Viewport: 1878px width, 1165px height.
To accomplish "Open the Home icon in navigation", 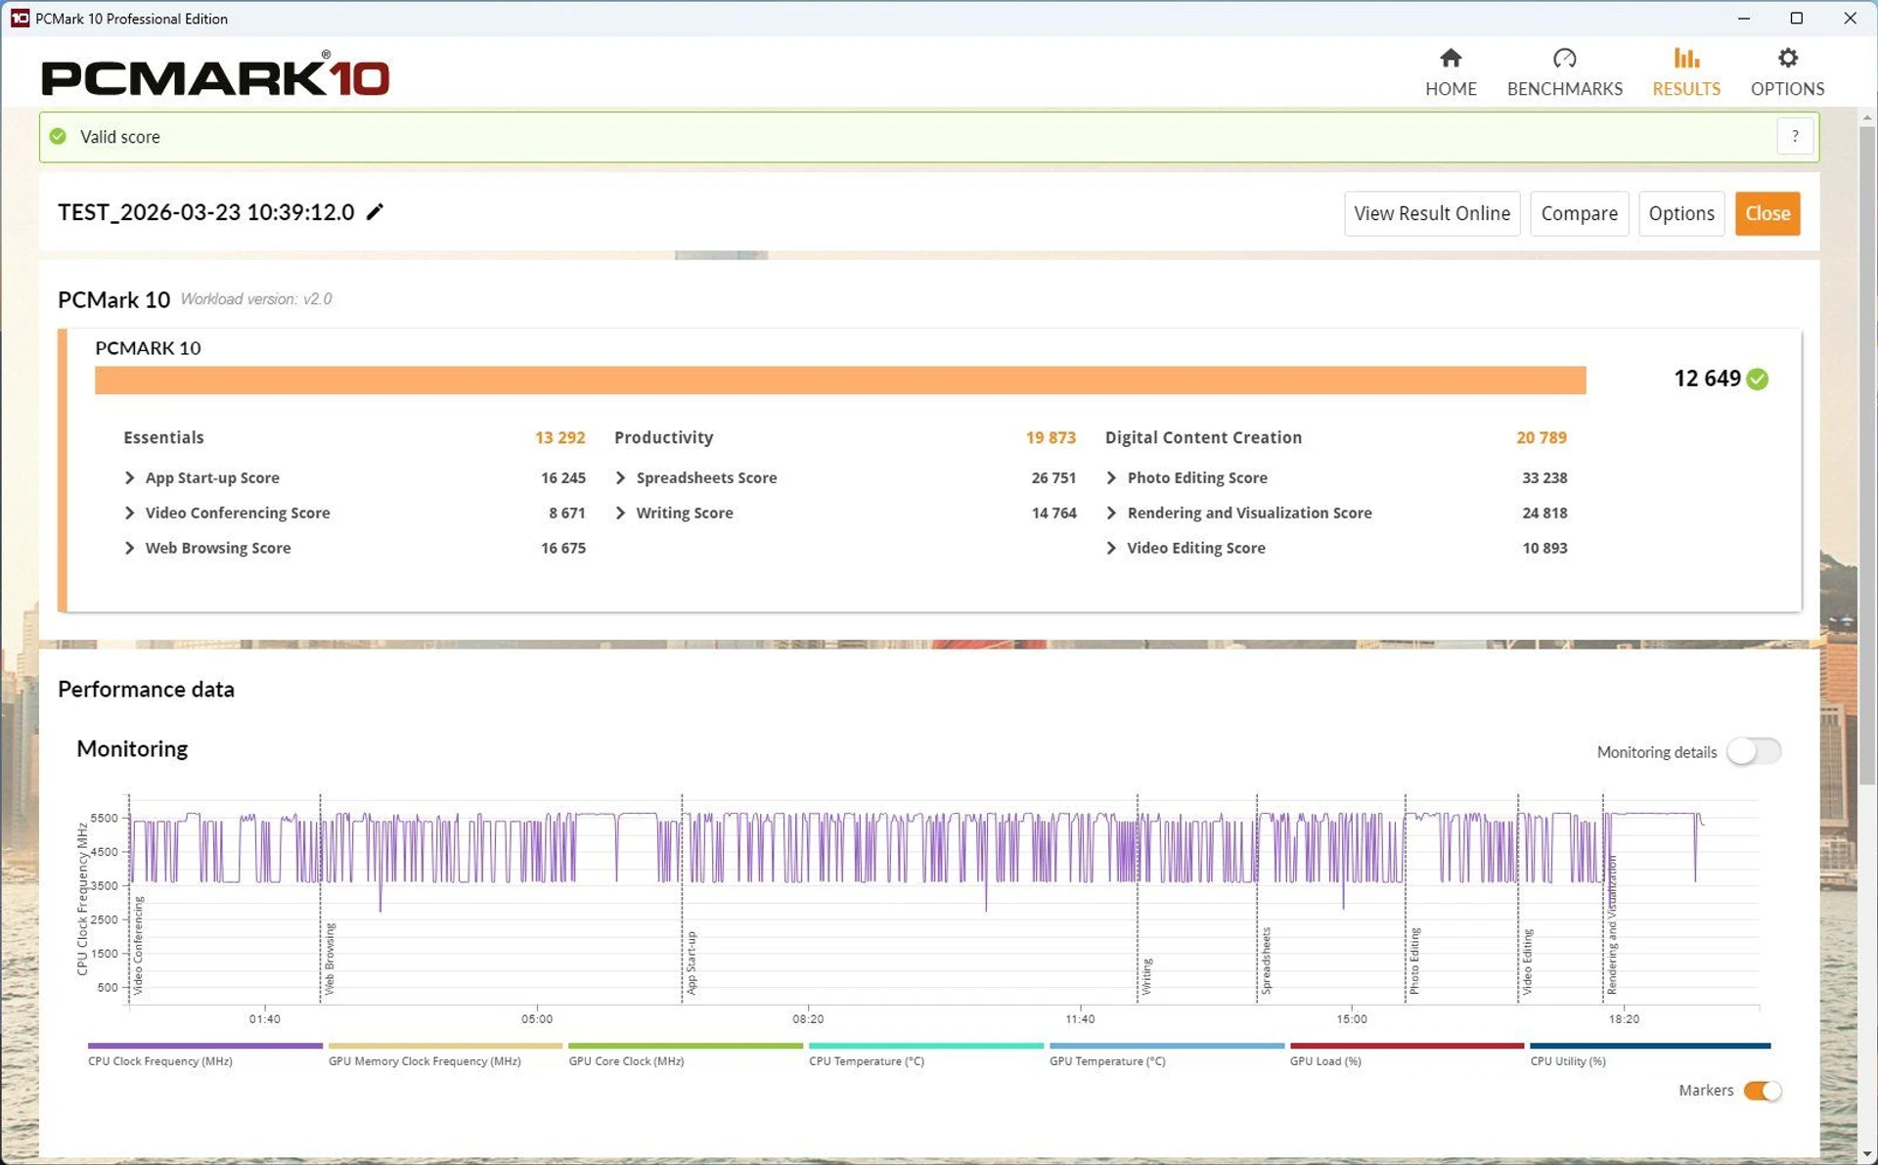I will tap(1451, 59).
